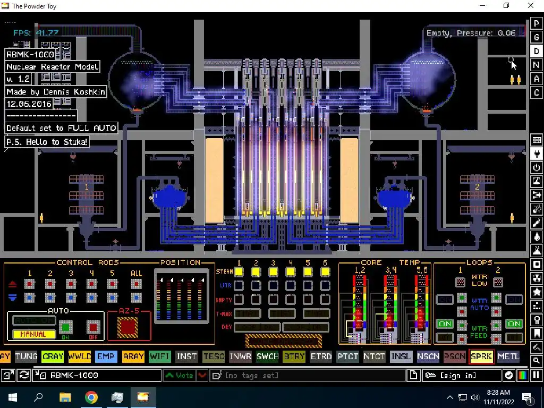Select the PSCN element
This screenshot has width=544, height=408.
click(x=455, y=356)
